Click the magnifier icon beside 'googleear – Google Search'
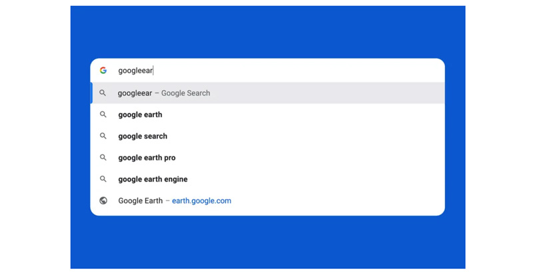Viewport: 537px width, 277px height. [103, 93]
